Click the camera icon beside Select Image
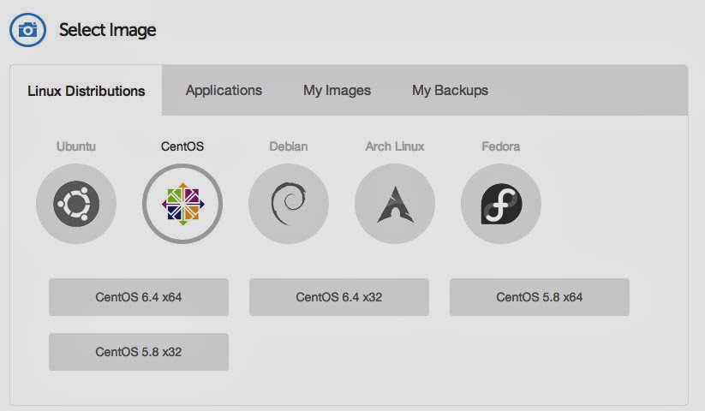 (x=27, y=30)
